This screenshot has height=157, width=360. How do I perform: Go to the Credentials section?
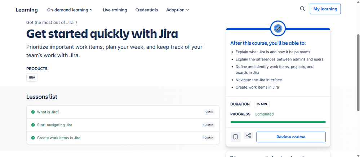tap(146, 10)
